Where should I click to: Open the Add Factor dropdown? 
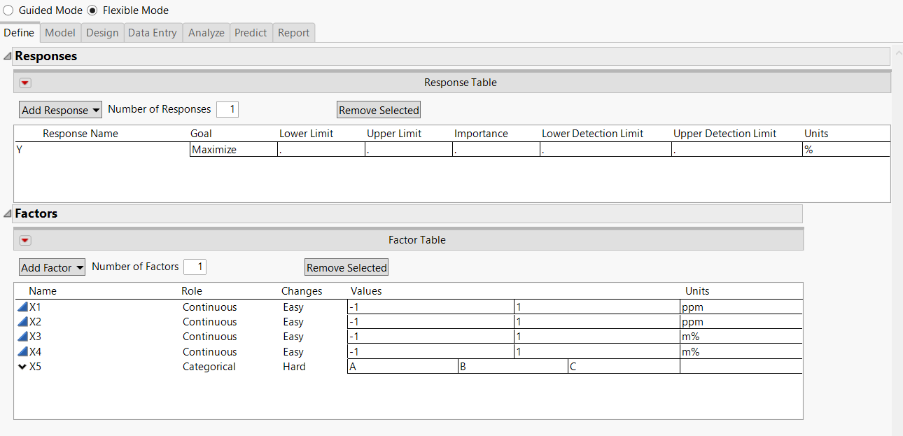click(x=52, y=267)
